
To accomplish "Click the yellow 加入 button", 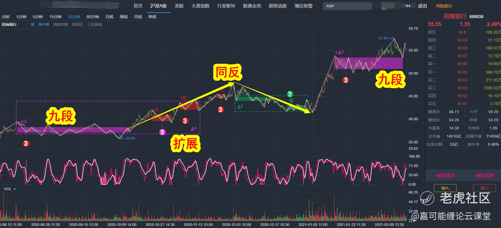I will click(445, 188).
